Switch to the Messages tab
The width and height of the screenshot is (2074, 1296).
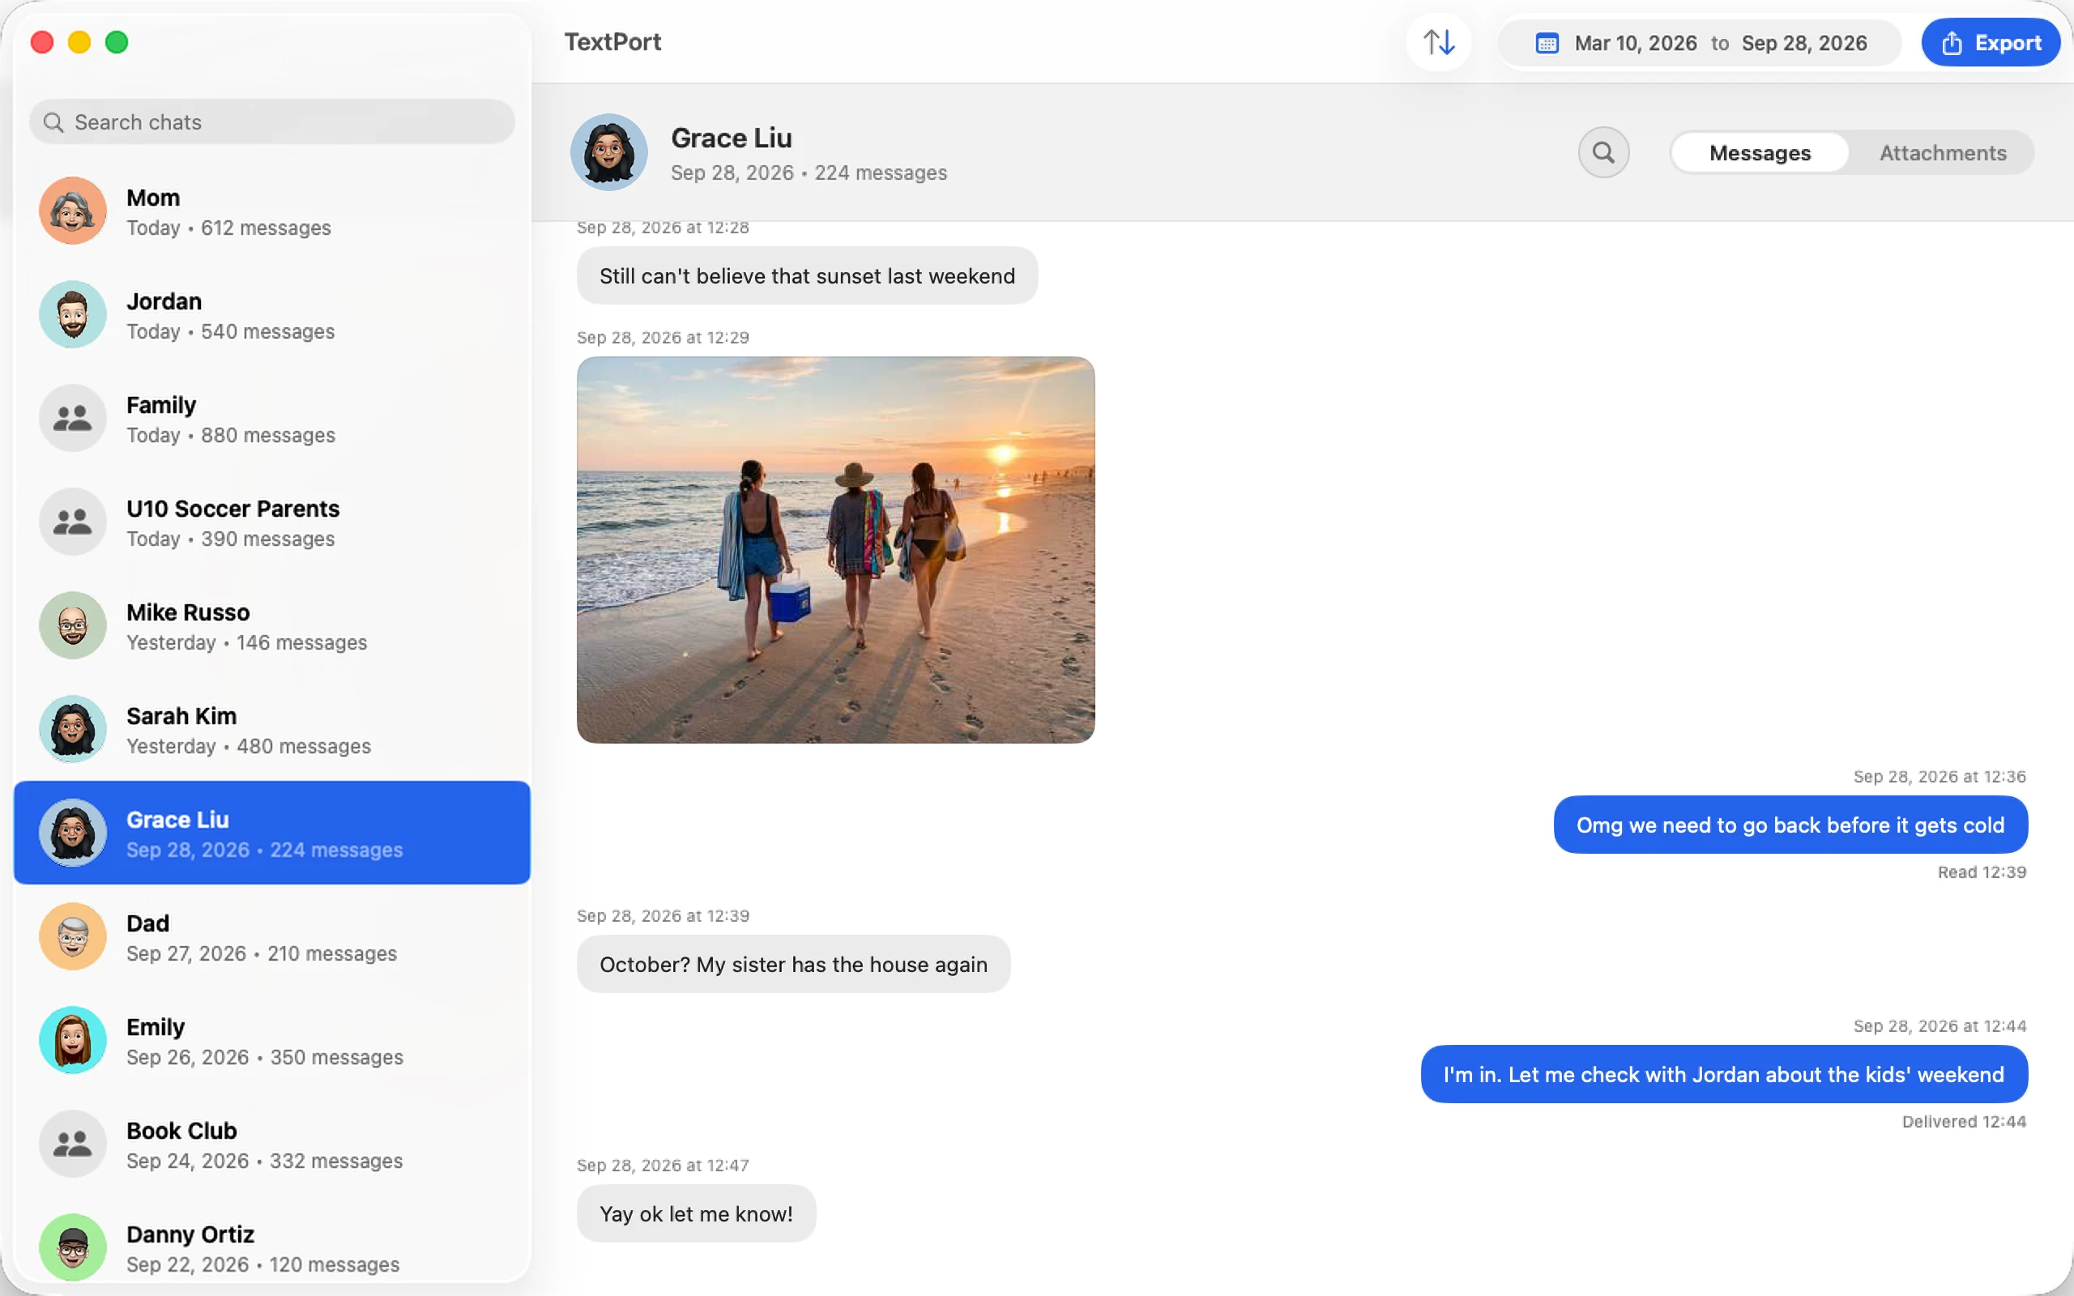[1760, 152]
